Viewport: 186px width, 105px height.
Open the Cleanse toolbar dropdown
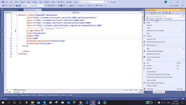pos(84,6)
